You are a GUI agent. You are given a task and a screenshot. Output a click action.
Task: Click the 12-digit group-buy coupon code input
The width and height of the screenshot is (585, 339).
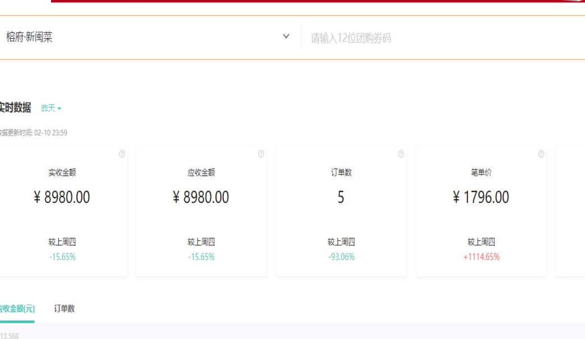(x=437, y=38)
